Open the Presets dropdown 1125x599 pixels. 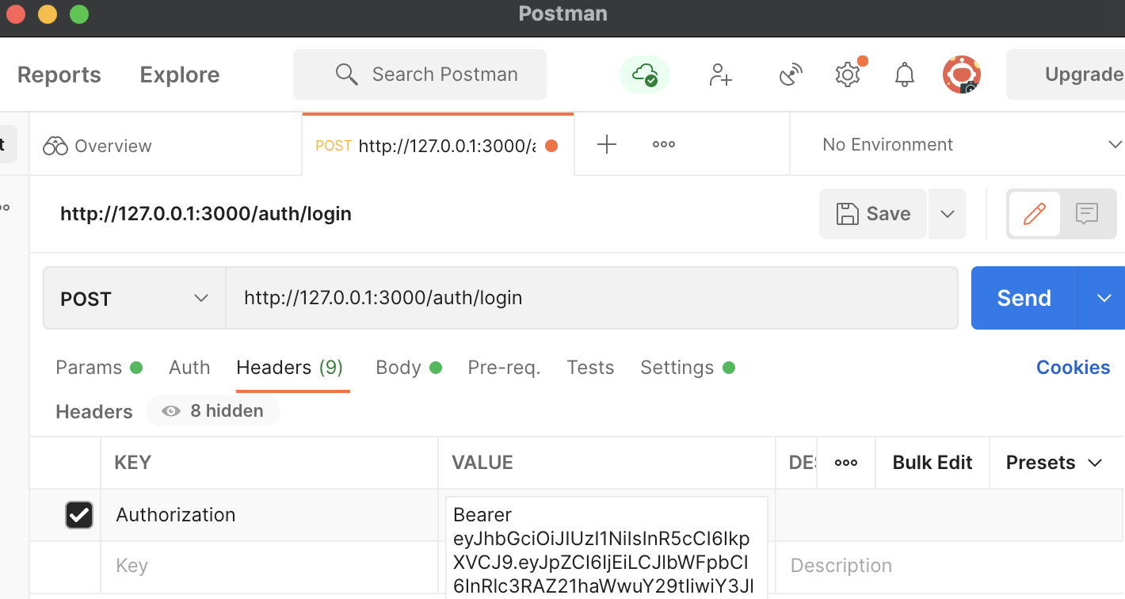1054,463
